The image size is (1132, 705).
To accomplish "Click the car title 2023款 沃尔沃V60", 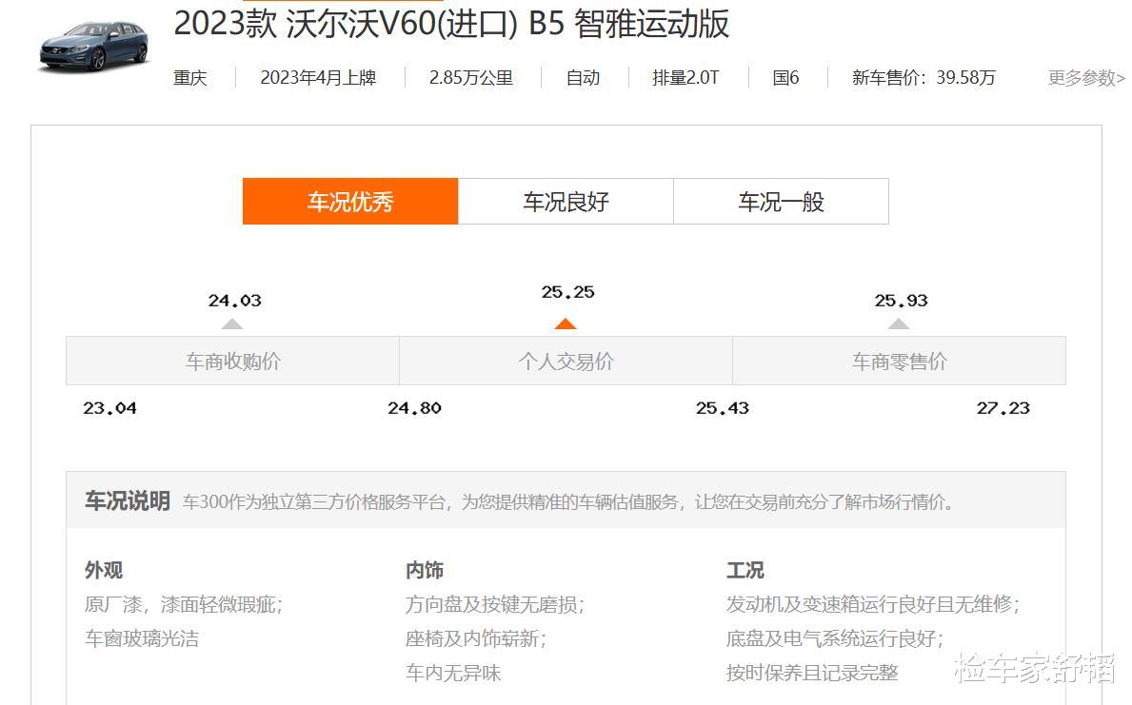I will point(450,24).
